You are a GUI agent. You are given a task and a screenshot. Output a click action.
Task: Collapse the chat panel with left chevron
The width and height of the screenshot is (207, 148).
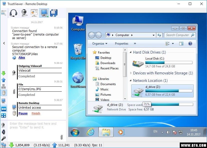tap(4, 43)
